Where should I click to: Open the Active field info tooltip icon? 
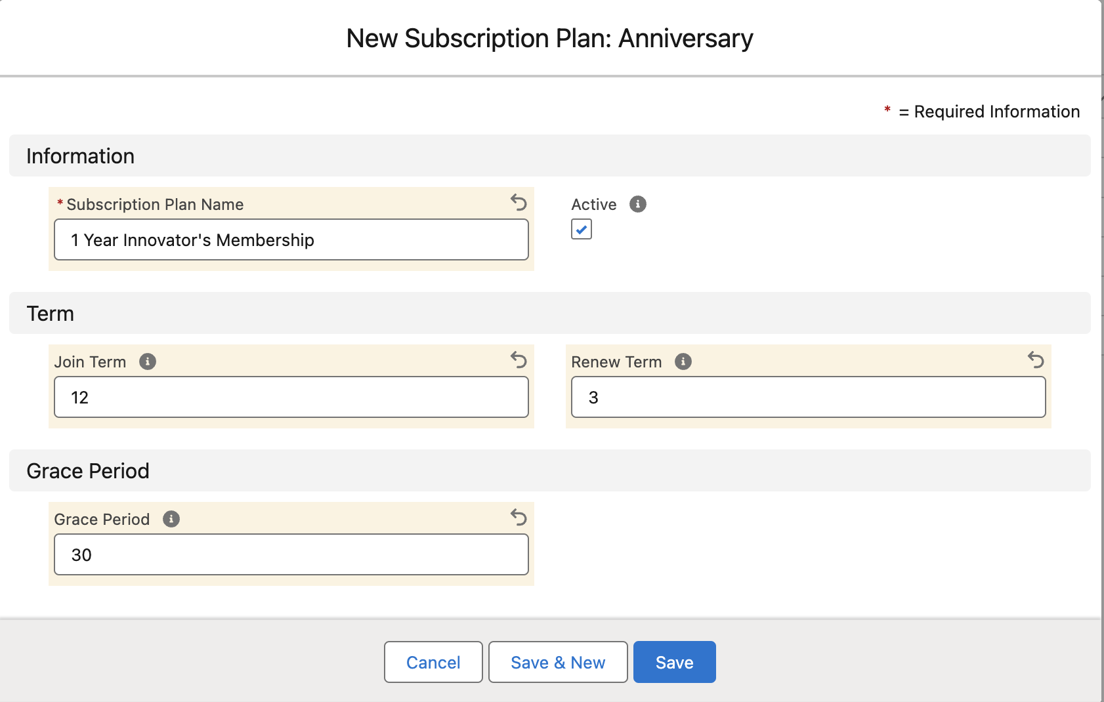pos(638,204)
